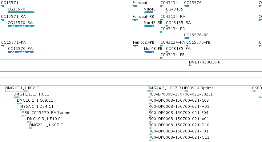Viewport: 262px width, 142px height.
Task: Select the DMG1C.1_1.C09.C1 EST label
Action: (x=35, y=100)
